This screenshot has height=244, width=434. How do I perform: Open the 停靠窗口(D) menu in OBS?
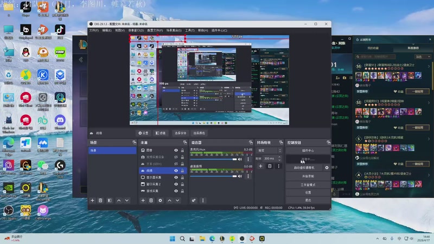(x=136, y=30)
